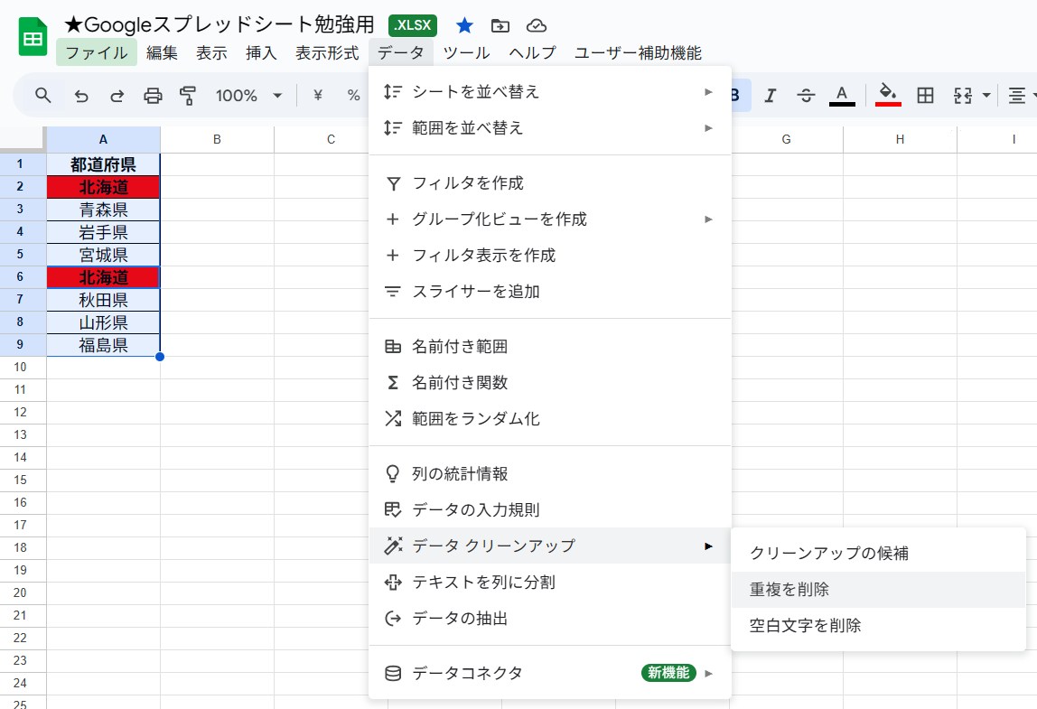Expand the merge cells dropdown arrow

986,95
